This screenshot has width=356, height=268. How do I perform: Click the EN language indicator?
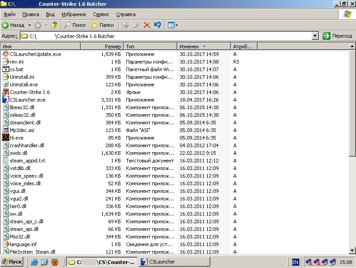coord(295,262)
